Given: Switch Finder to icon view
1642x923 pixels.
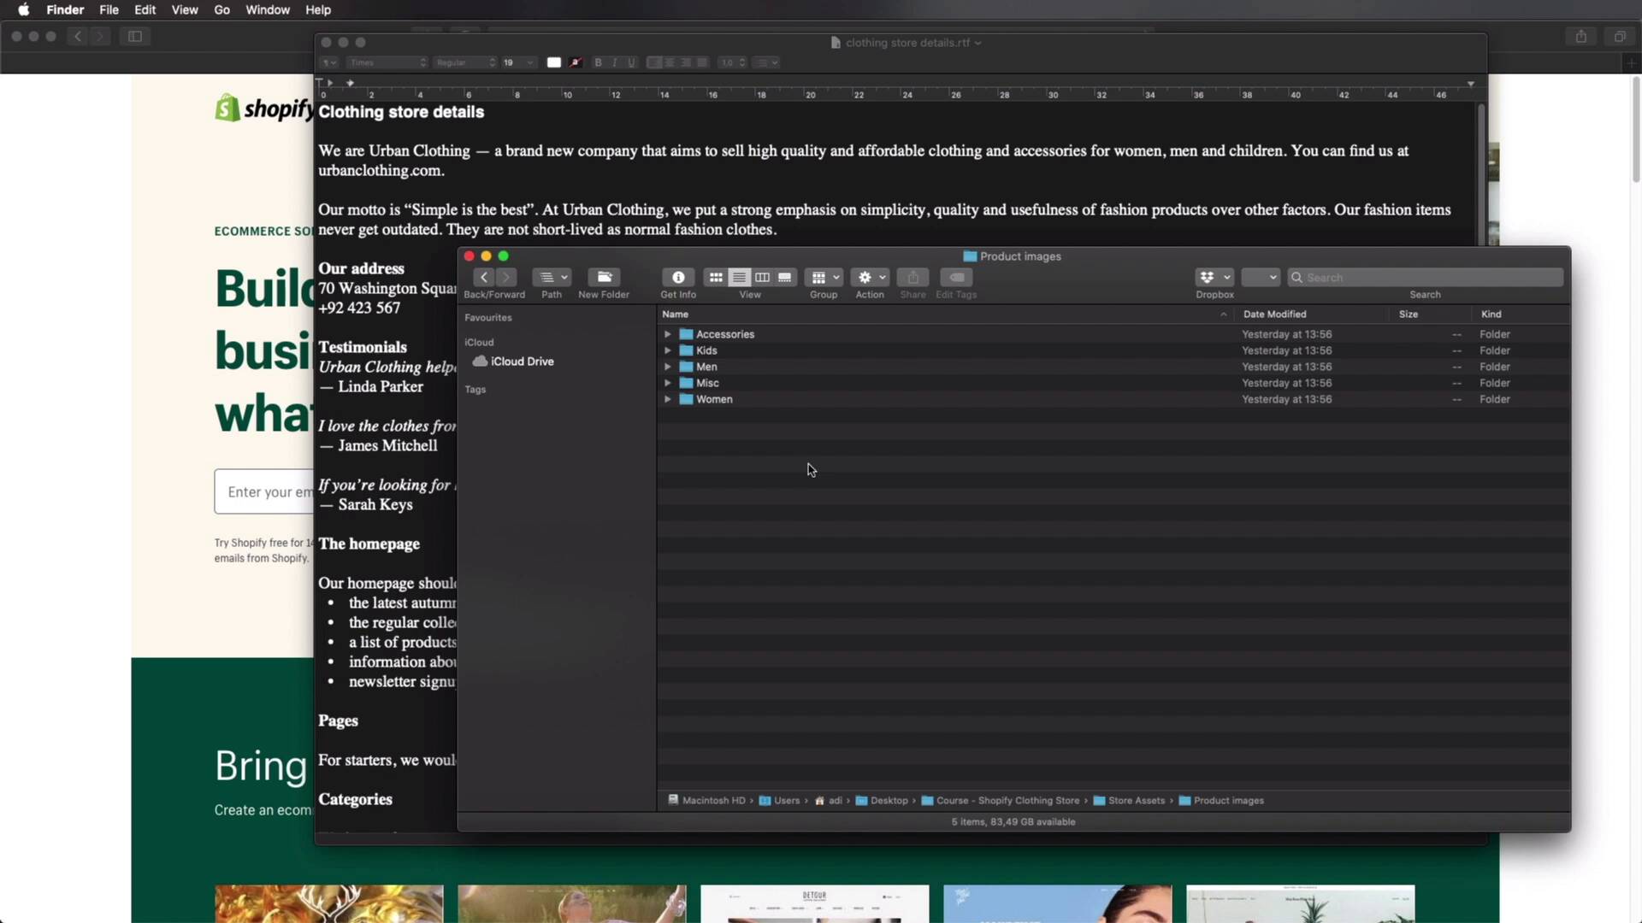Looking at the screenshot, I should tap(716, 278).
